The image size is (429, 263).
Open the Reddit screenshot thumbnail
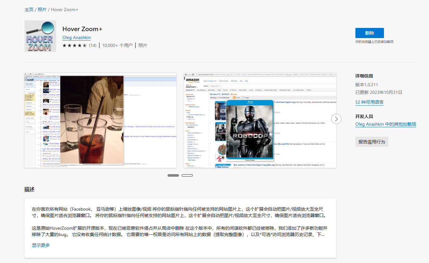tap(100, 120)
